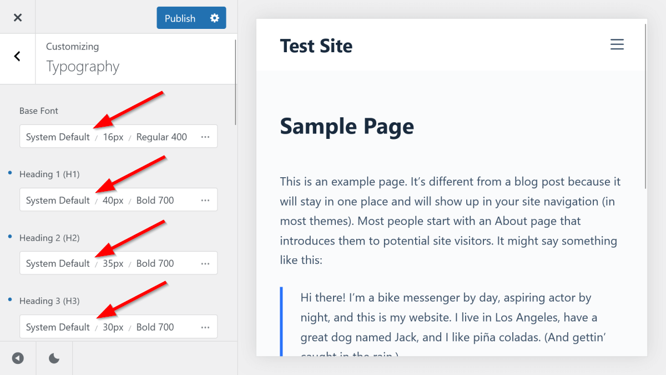Open Base Font typography field
The height and width of the screenshot is (375, 666).
118,137
